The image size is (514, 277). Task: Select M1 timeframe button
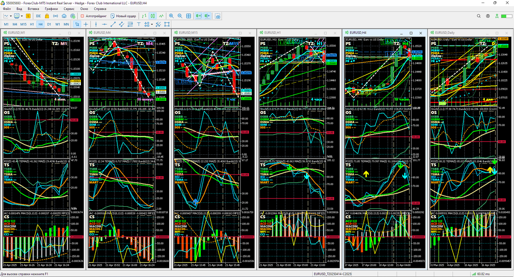(x=6, y=24)
